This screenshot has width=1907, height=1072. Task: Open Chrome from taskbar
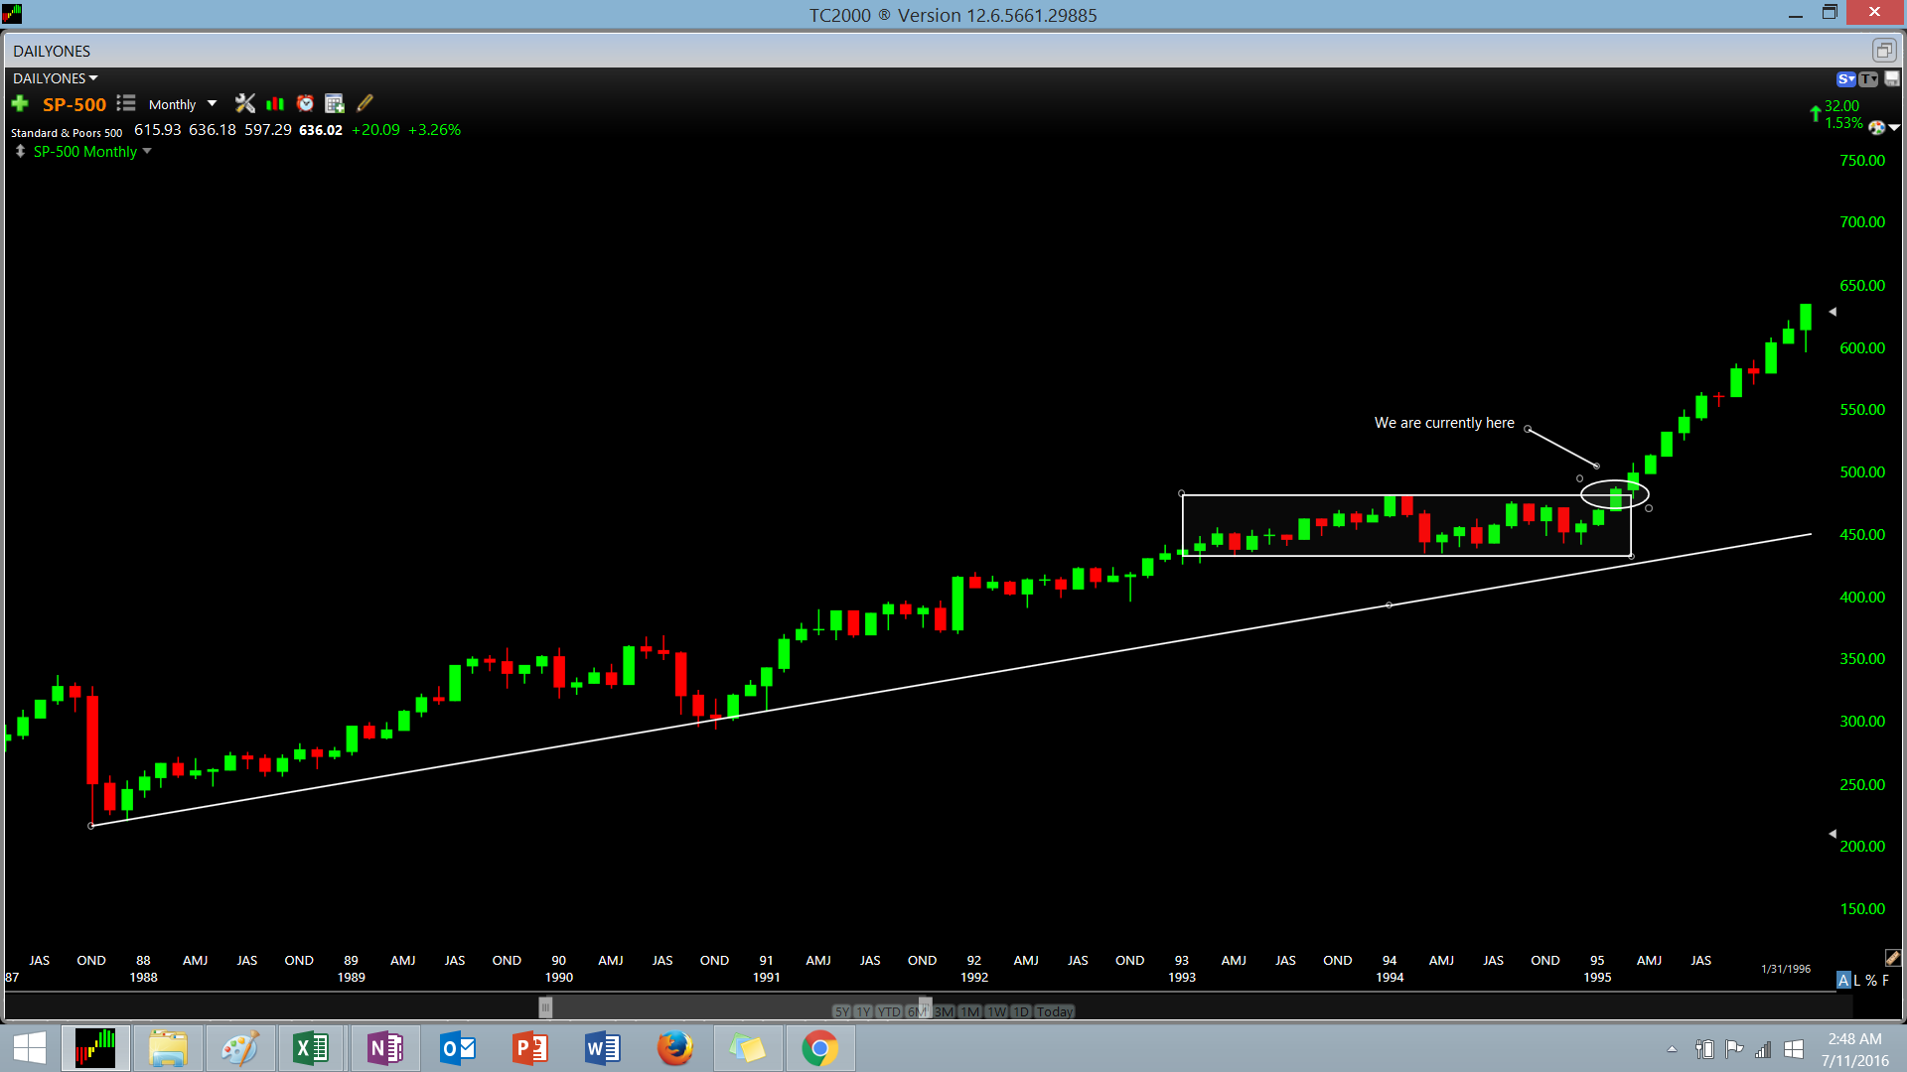(x=819, y=1048)
